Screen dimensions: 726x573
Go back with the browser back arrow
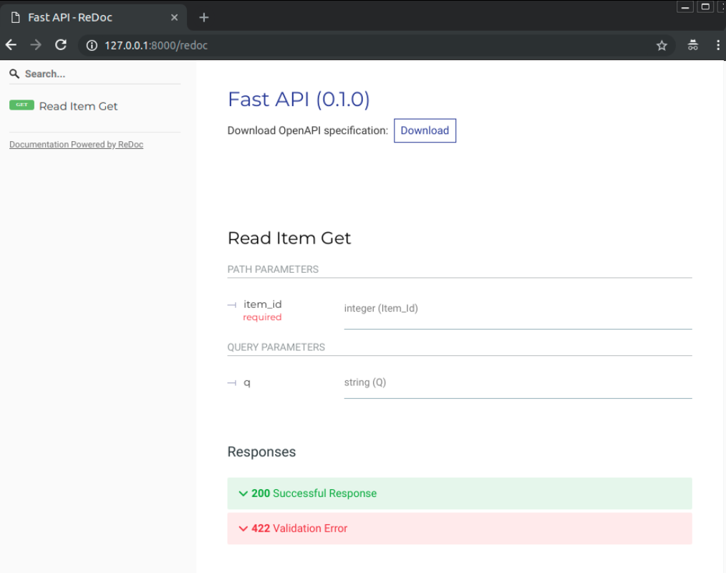pyautogui.click(x=11, y=45)
